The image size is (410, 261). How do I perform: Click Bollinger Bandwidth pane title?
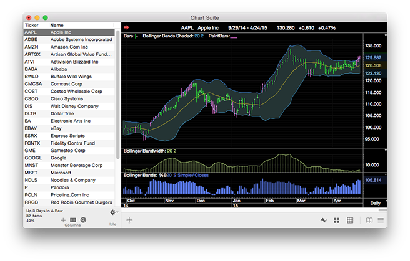pyautogui.click(x=150, y=151)
